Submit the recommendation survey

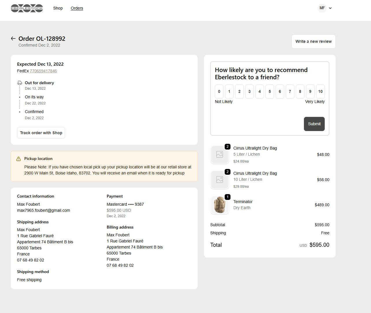point(314,124)
